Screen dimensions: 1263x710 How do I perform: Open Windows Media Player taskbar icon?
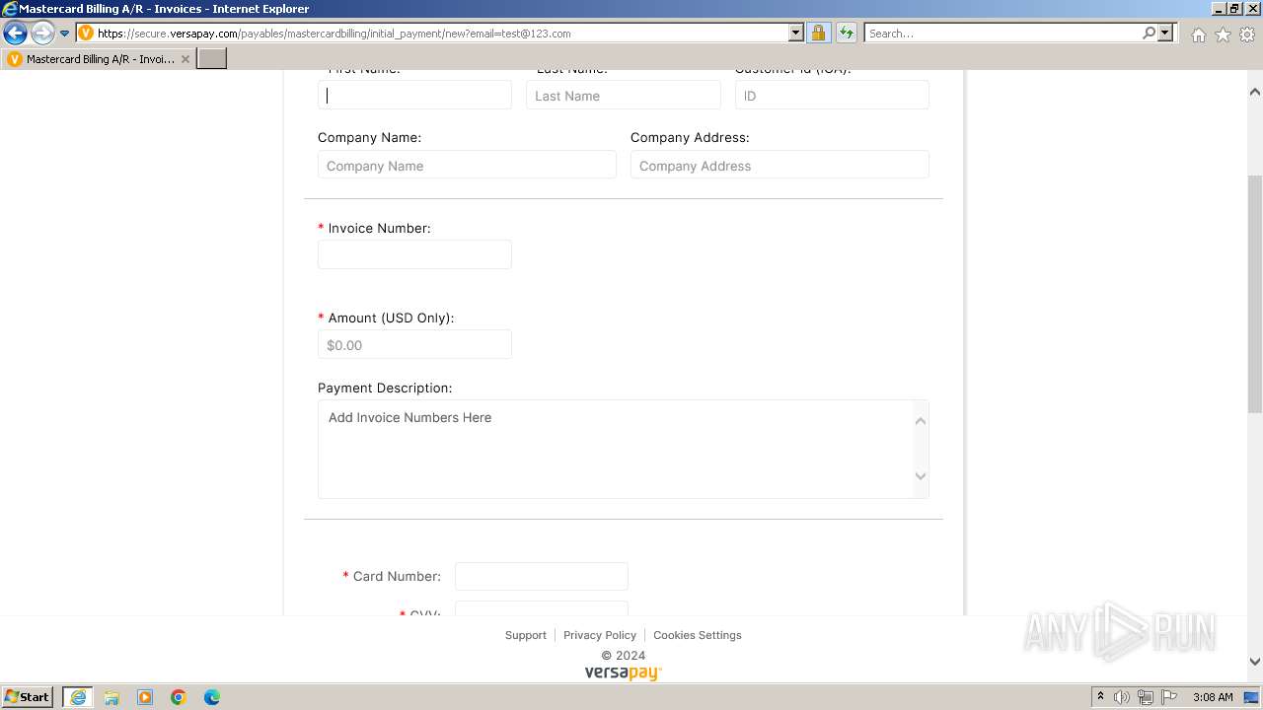[145, 697]
